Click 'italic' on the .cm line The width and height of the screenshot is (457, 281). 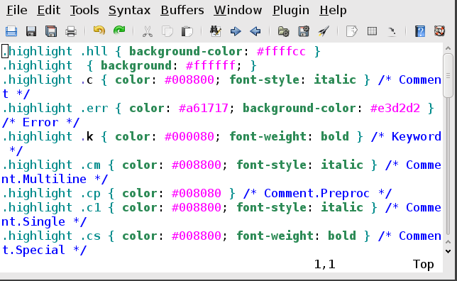pyautogui.click(x=342, y=165)
